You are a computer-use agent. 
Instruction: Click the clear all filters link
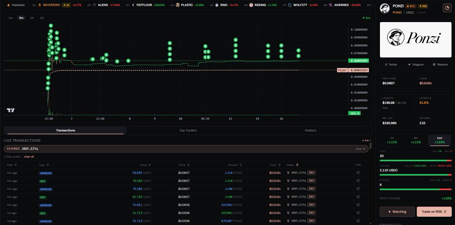29,156
